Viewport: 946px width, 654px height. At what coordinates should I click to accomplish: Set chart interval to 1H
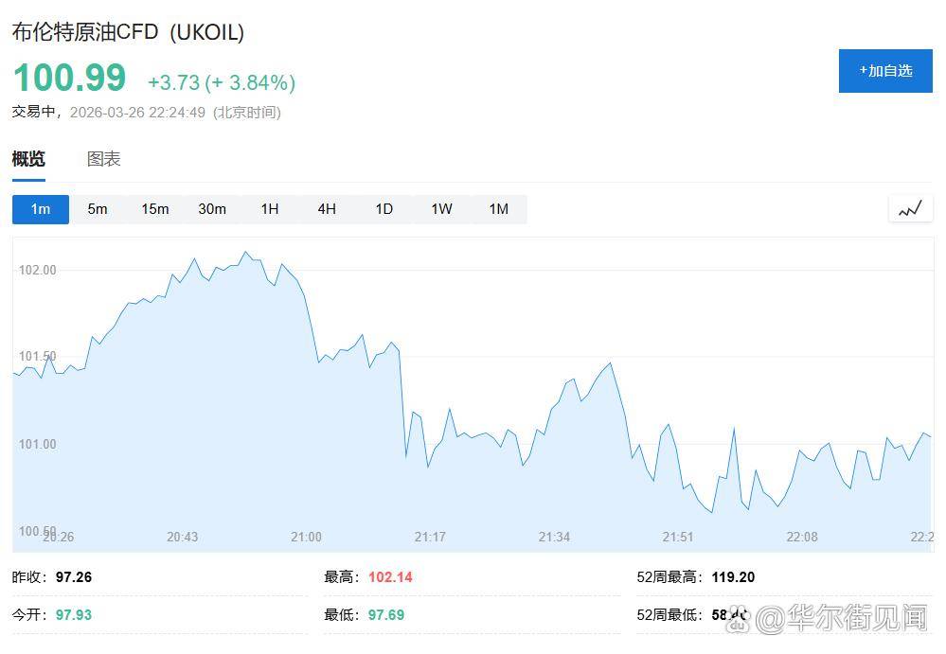click(270, 209)
